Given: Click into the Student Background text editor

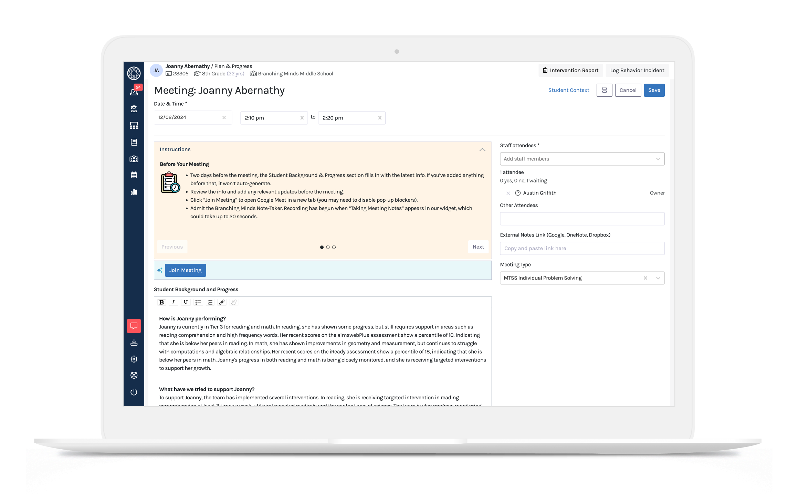Looking at the screenshot, I should coord(323,356).
